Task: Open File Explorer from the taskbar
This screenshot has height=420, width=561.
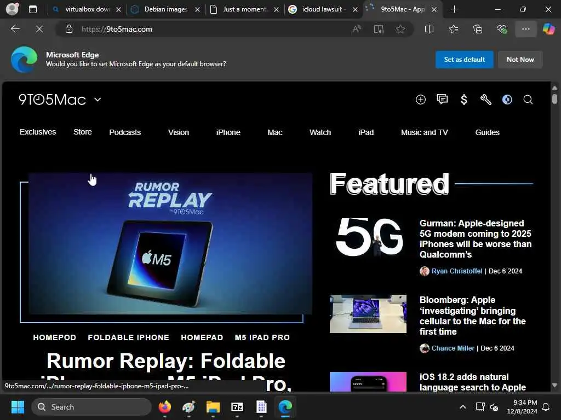Action: pyautogui.click(x=213, y=407)
